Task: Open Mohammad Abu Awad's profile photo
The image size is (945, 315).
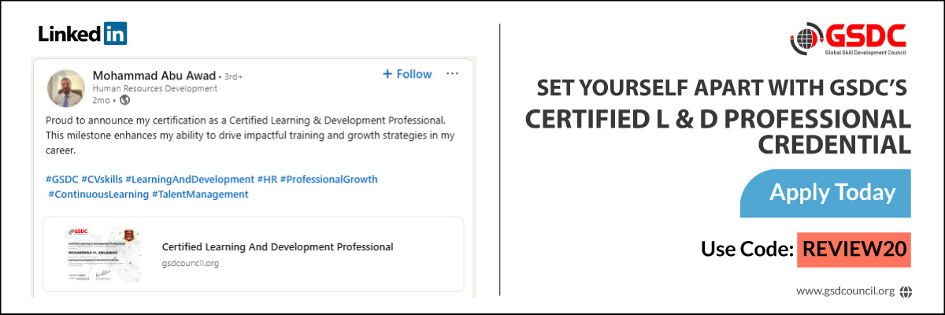Action: tap(67, 88)
